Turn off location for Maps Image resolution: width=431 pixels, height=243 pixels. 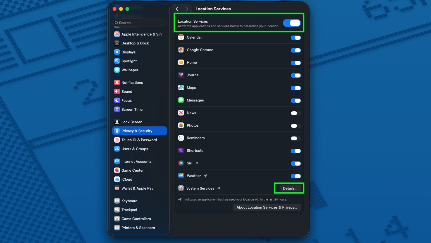[x=296, y=88]
